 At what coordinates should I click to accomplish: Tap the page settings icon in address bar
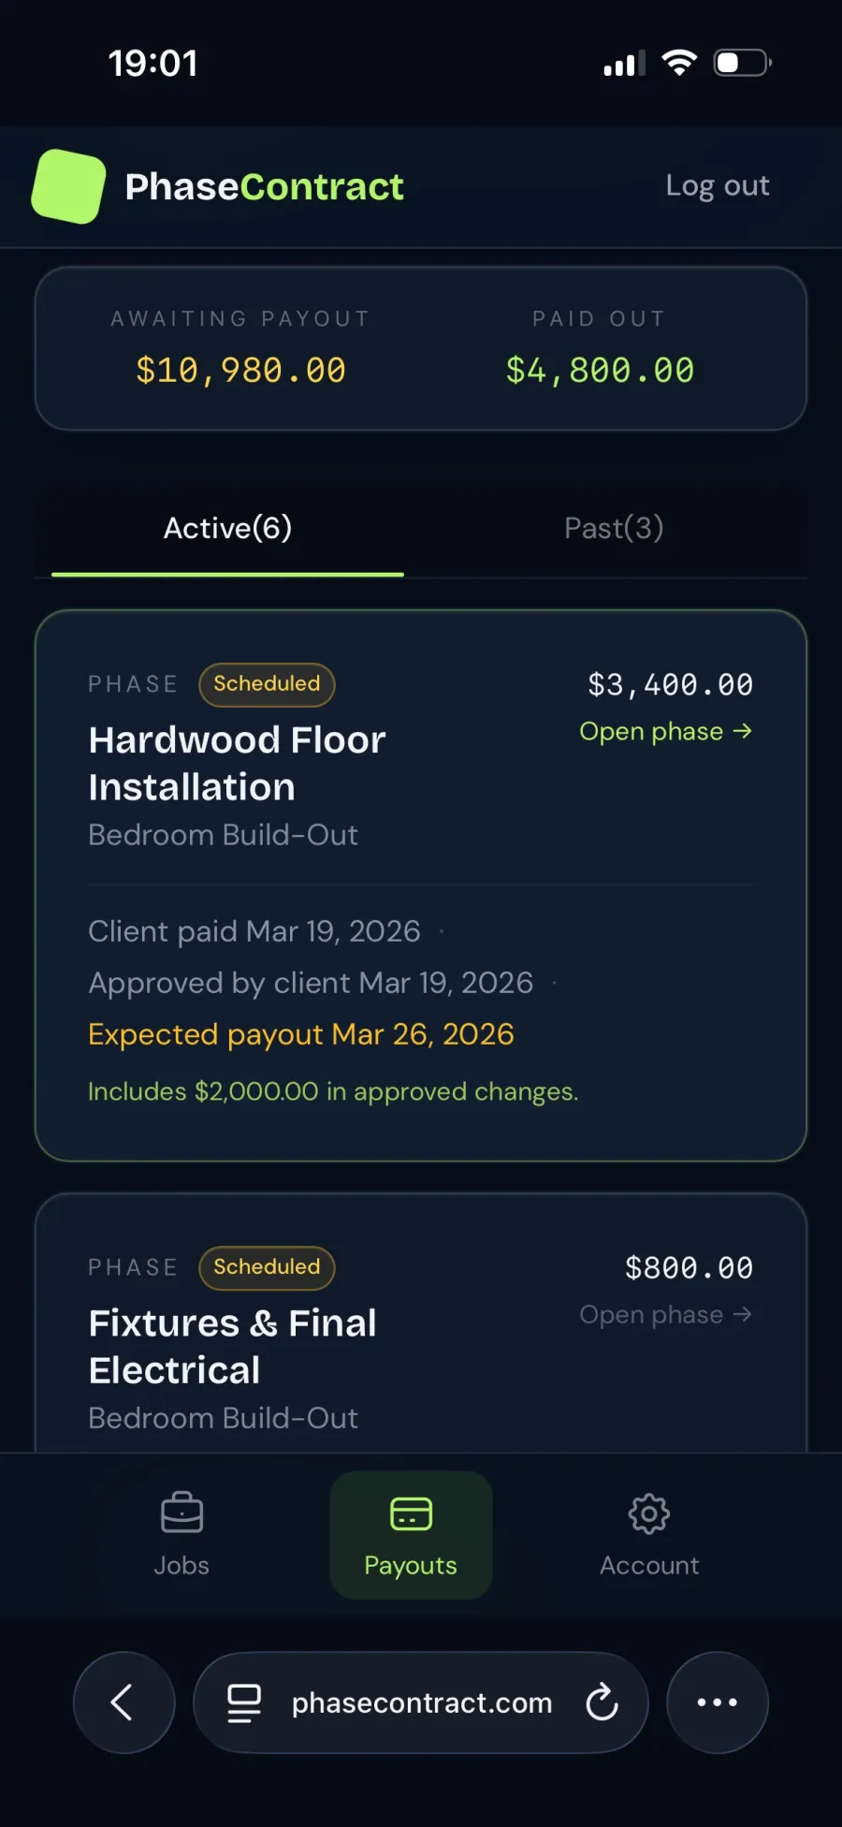(244, 1702)
